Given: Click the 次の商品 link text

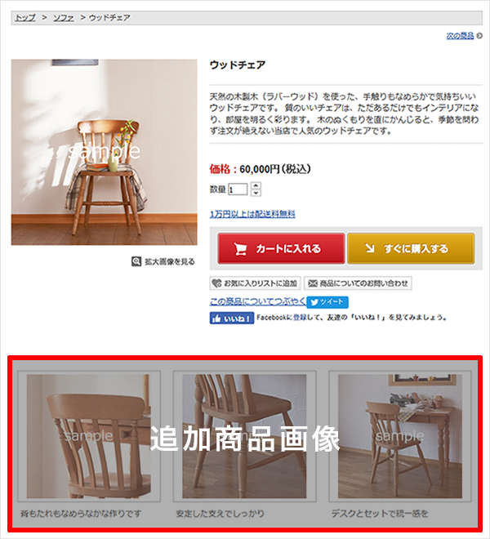Looking at the screenshot, I should (460, 35).
